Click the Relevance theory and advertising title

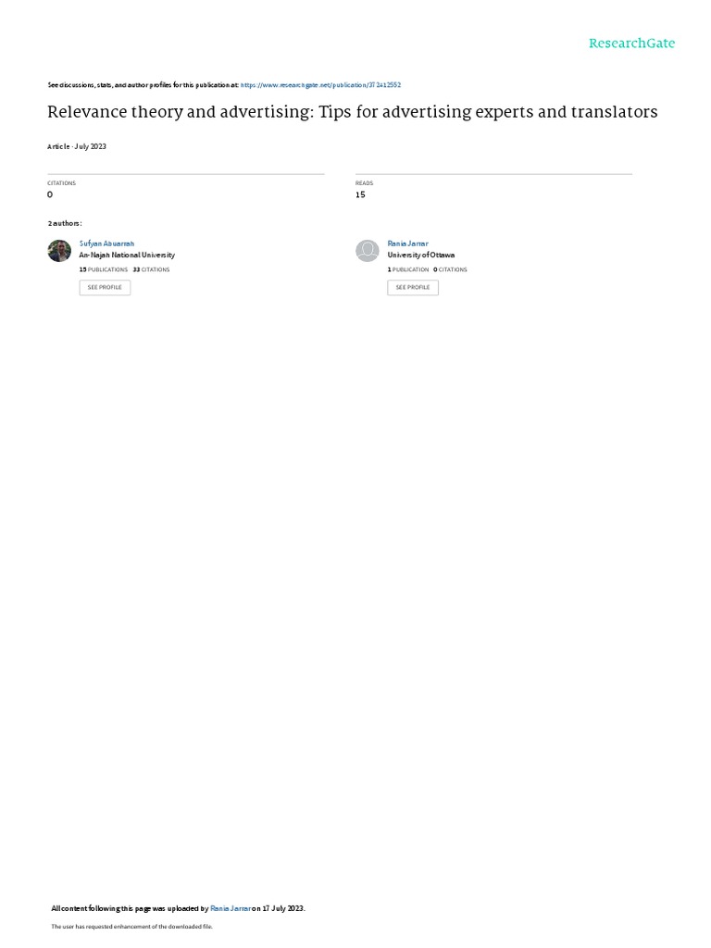[x=353, y=112]
